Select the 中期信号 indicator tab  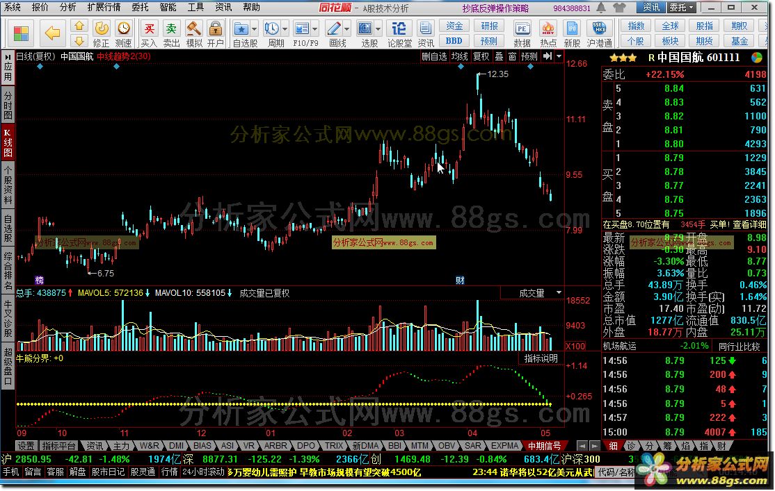(x=544, y=446)
